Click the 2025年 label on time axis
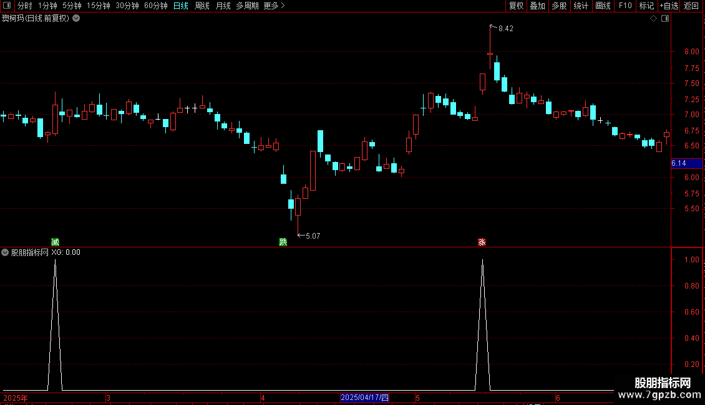 (16, 398)
